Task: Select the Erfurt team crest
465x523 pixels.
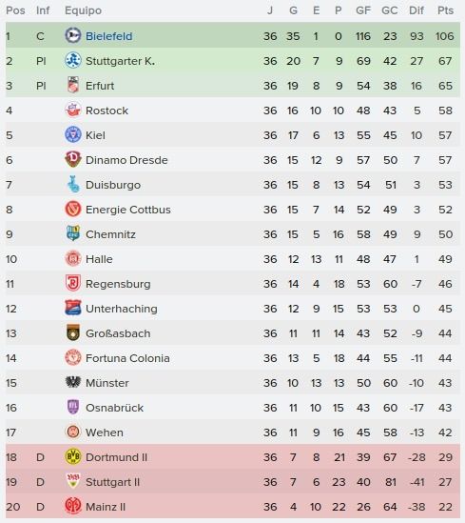Action: click(x=73, y=86)
